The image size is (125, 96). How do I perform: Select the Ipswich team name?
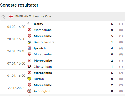tap(40, 48)
